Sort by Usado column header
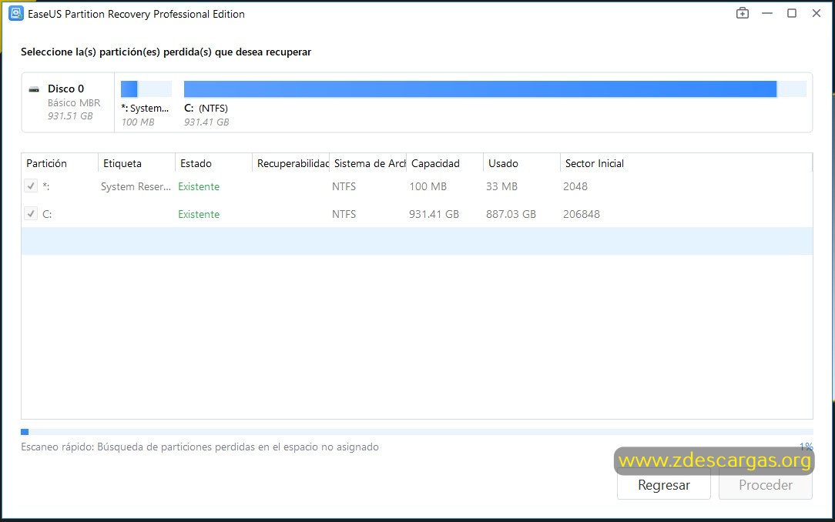The width and height of the screenshot is (835, 522). coord(522,162)
